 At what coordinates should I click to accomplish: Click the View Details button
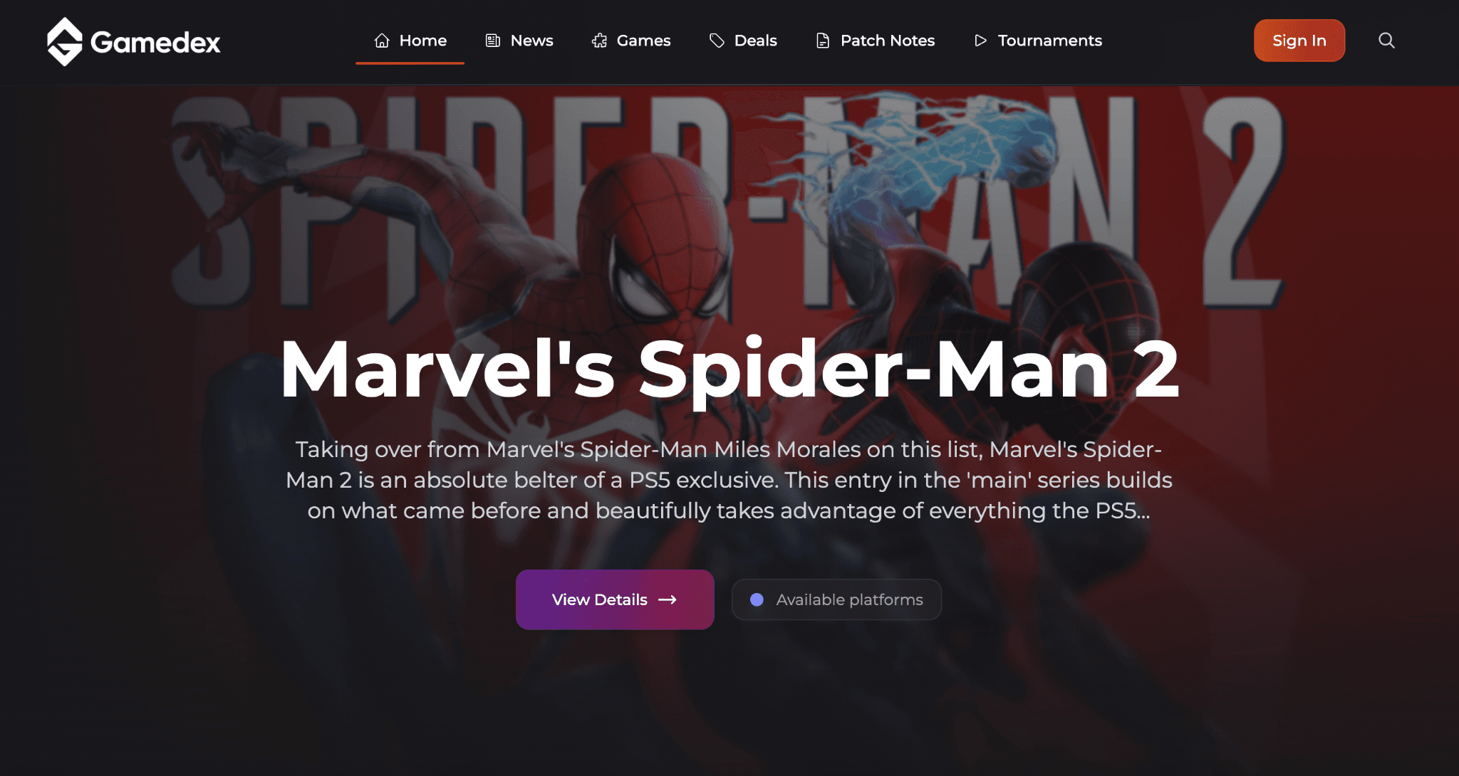click(615, 599)
